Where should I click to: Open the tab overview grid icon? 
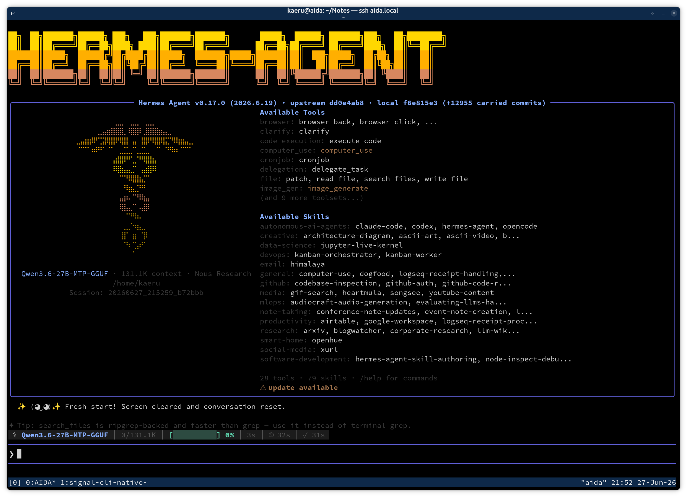click(652, 13)
